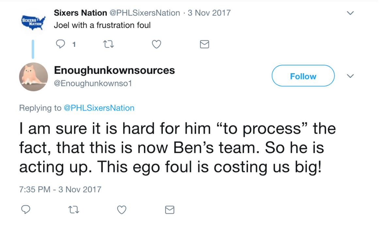
Task: Click the Sixers Nation display name
Action: [x=80, y=13]
